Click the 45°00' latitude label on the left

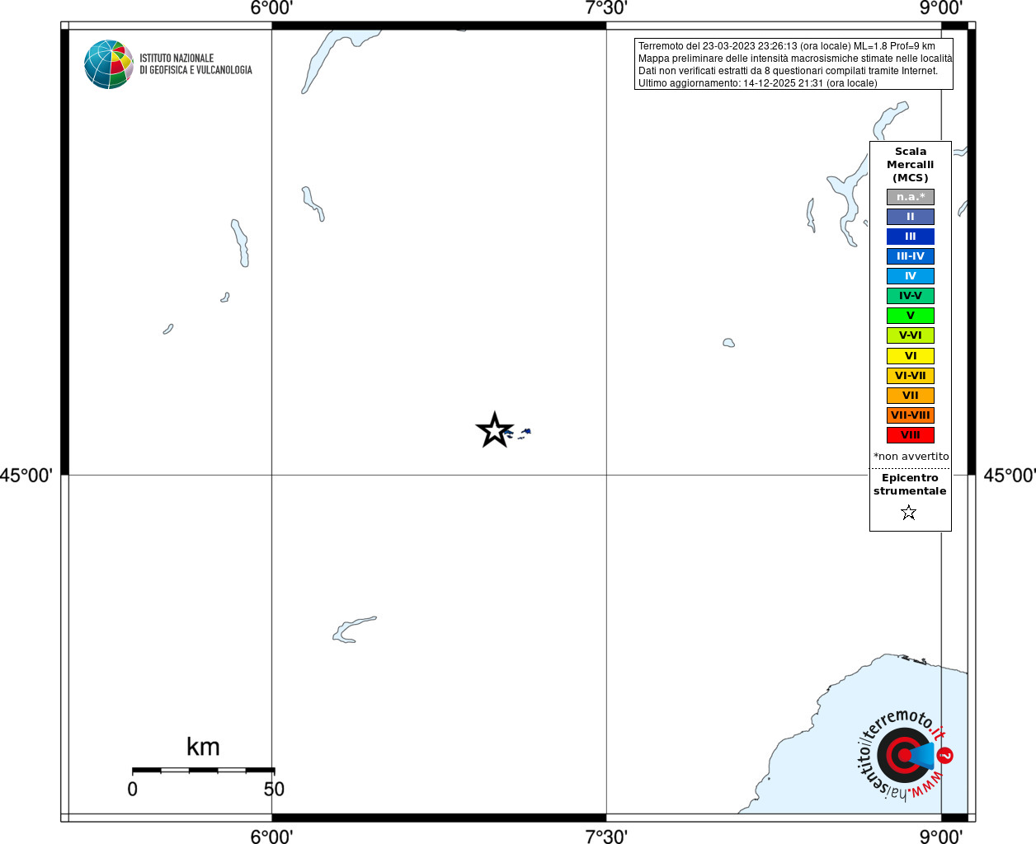click(x=26, y=476)
